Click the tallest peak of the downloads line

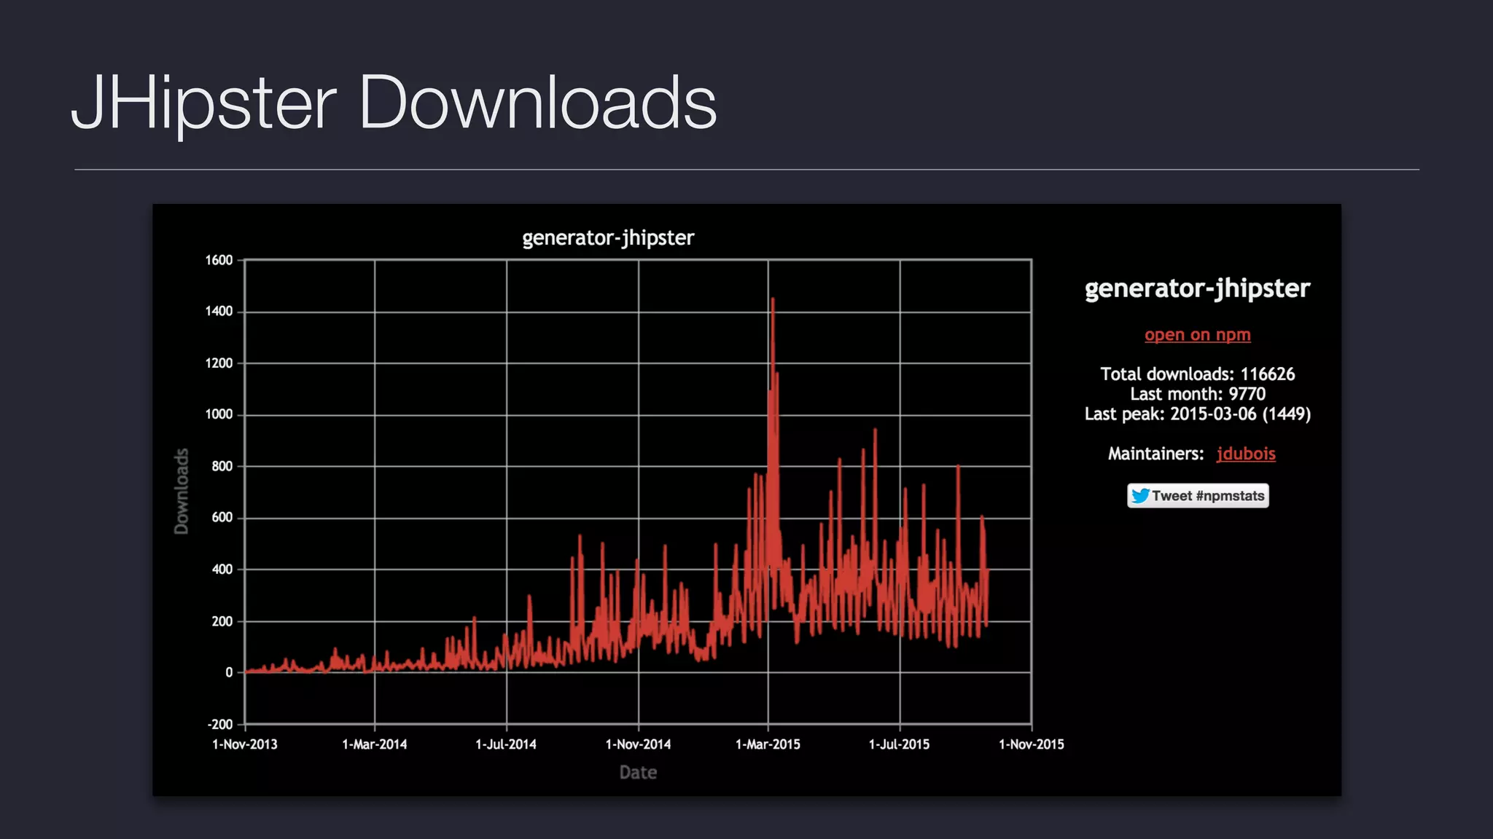772,300
